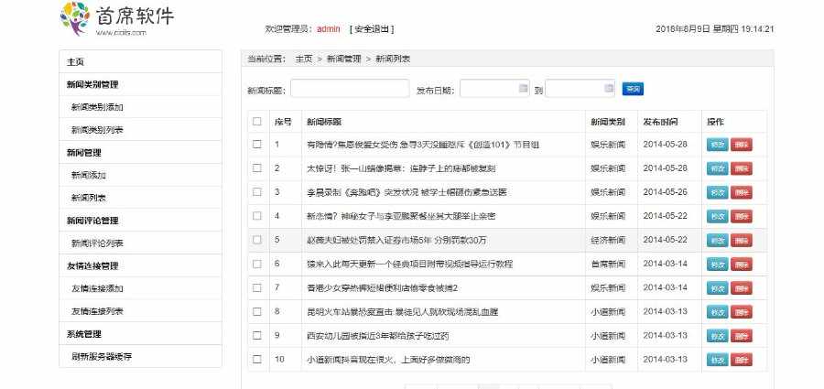Open 主页 in the sidebar
This screenshot has width=824, height=389.
tap(140, 61)
